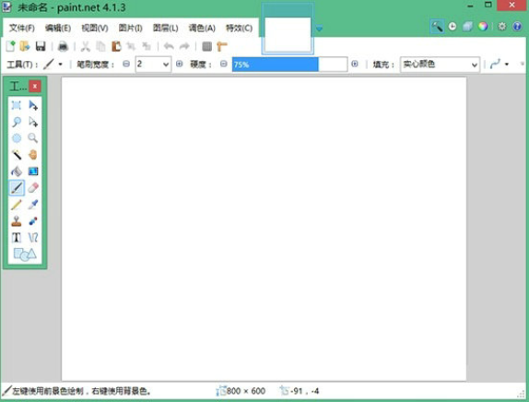
Task: Select the Rectangle Select tool
Action: pos(17,105)
